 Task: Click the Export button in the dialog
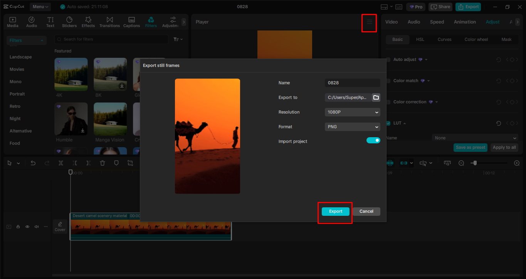335,211
